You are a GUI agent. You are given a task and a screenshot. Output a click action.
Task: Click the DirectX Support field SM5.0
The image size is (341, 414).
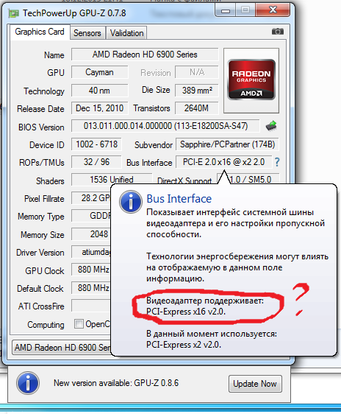(x=248, y=179)
